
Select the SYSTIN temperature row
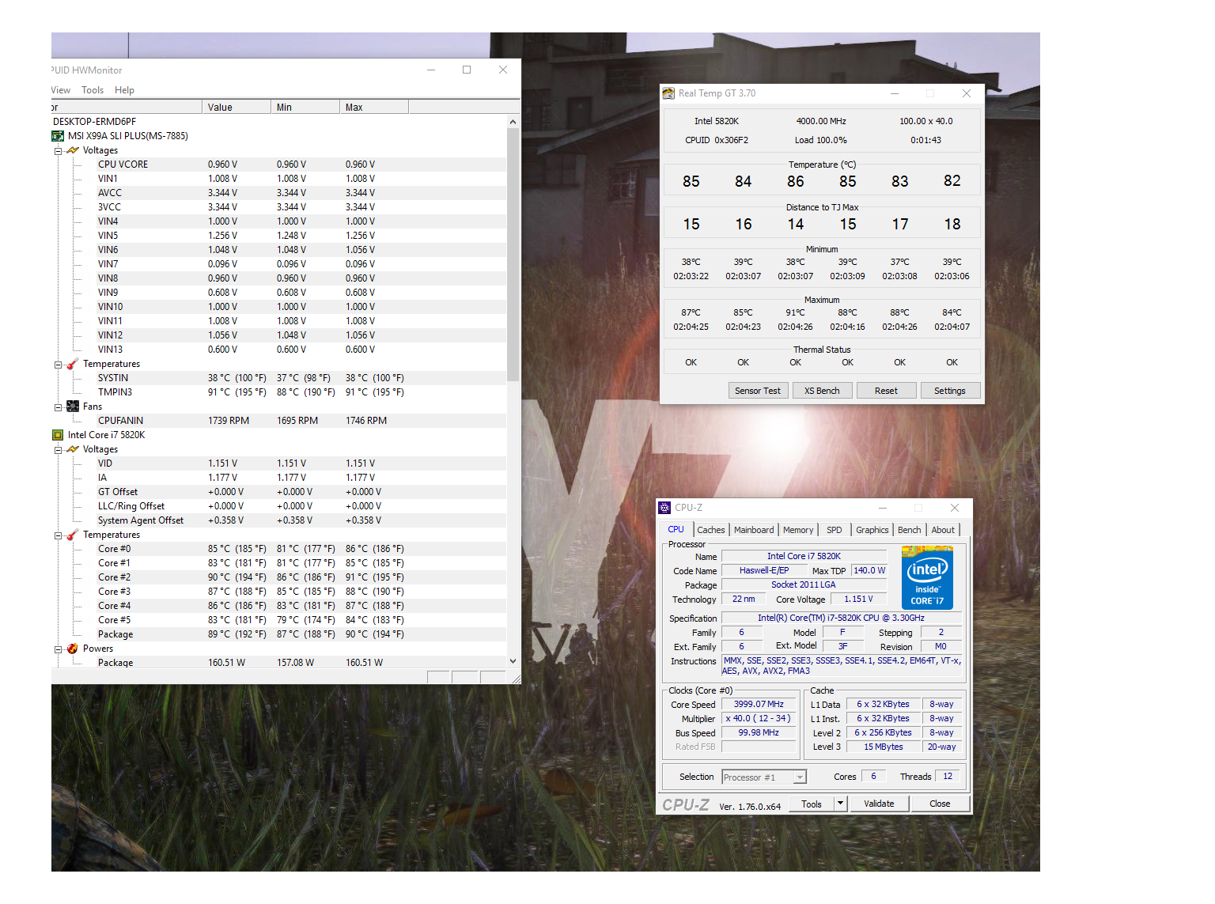pyautogui.click(x=278, y=378)
